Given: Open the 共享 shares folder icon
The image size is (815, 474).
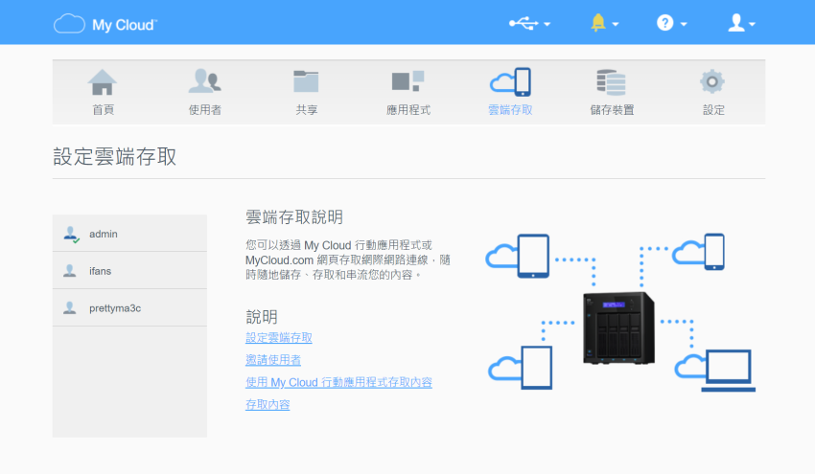Looking at the screenshot, I should 306,81.
